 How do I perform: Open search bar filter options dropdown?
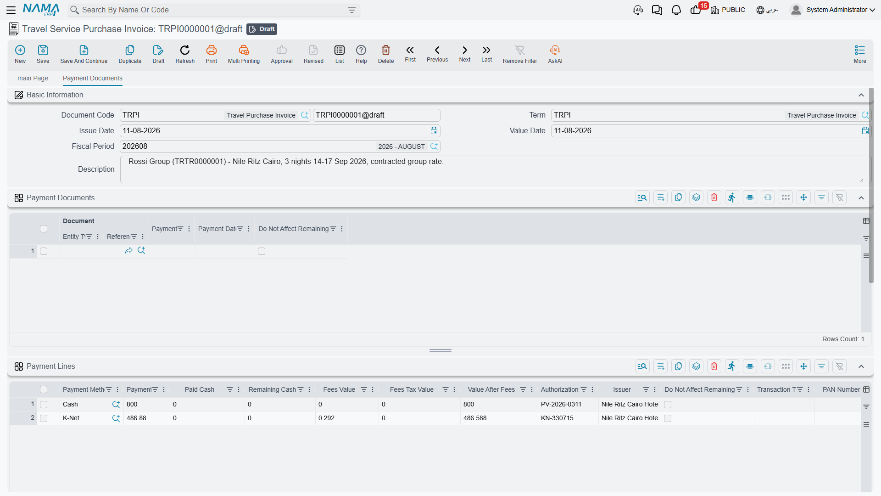coord(352,10)
